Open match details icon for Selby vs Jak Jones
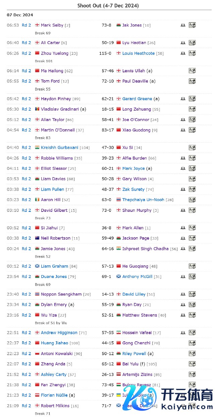This screenshot has height=418, width=218. pyautogui.click(x=192, y=25)
